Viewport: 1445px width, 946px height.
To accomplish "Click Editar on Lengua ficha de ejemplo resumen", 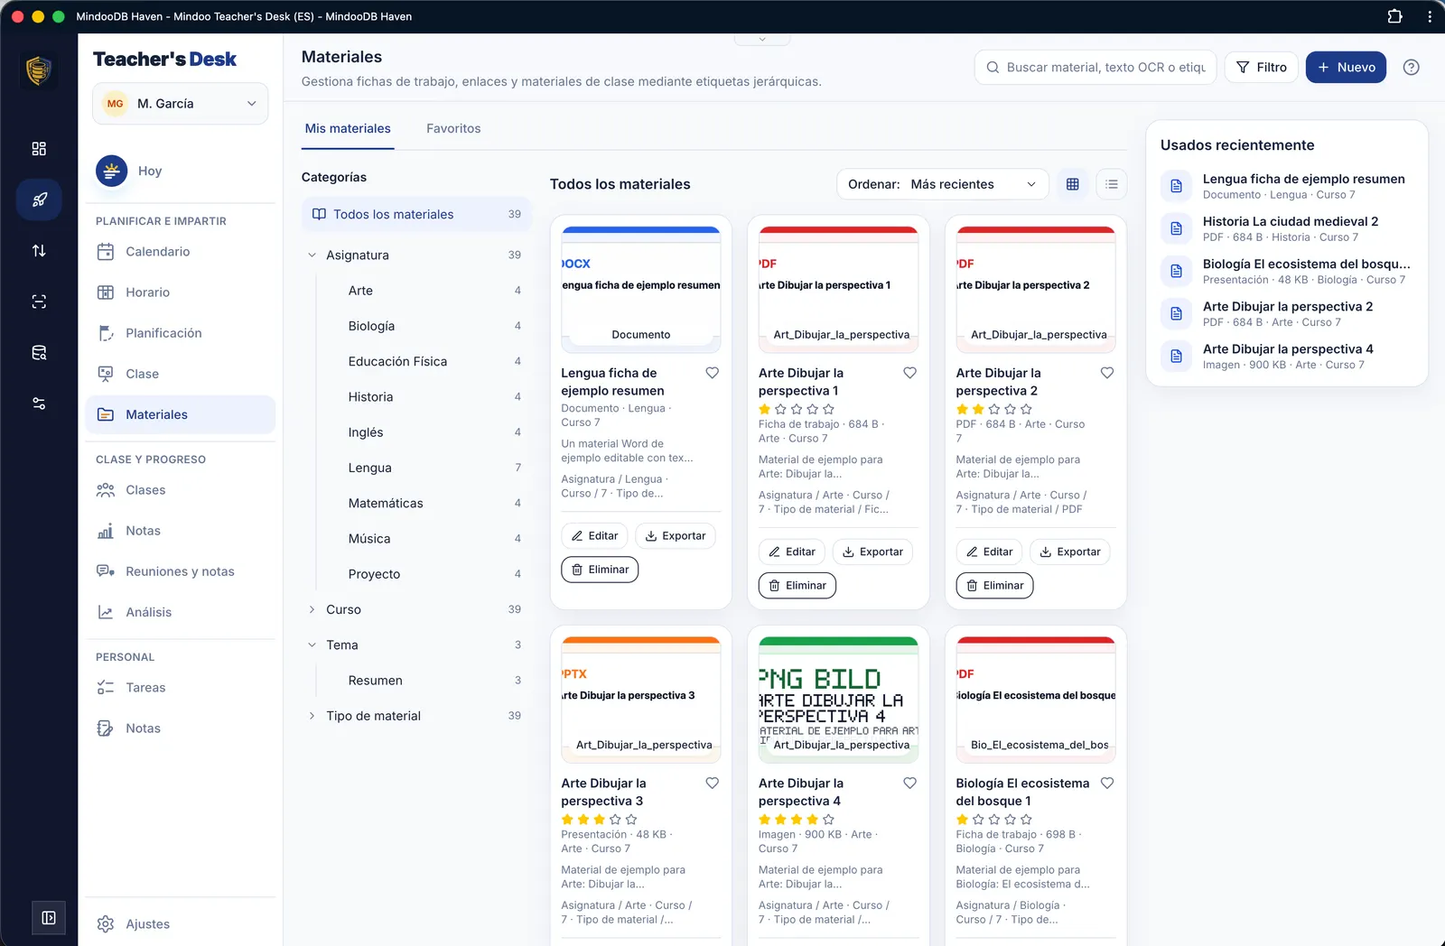I will (594, 536).
